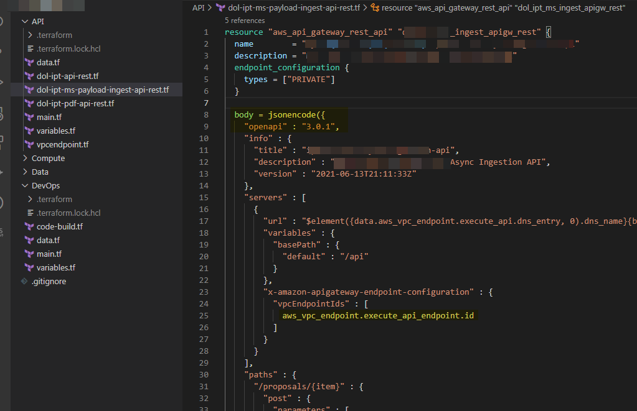
Task: Click the "info" key on line 10
Action: 258,139
